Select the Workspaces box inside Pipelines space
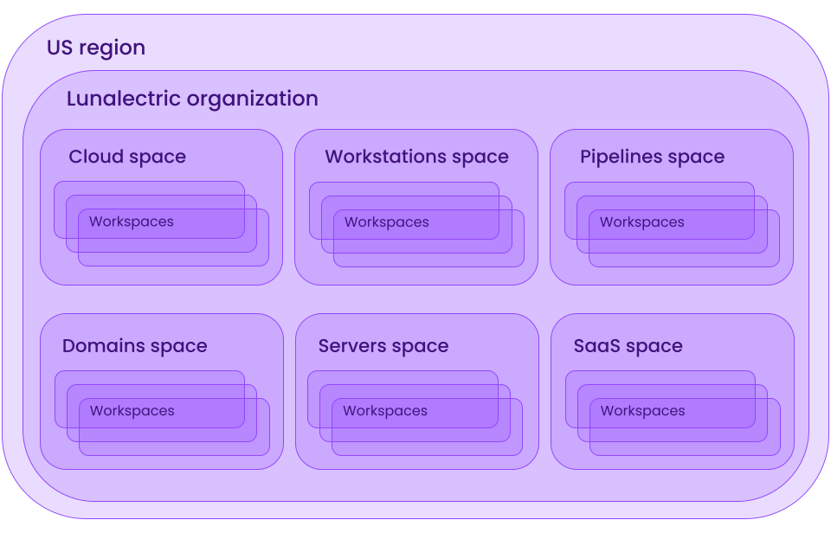The width and height of the screenshot is (831, 533). 641,222
